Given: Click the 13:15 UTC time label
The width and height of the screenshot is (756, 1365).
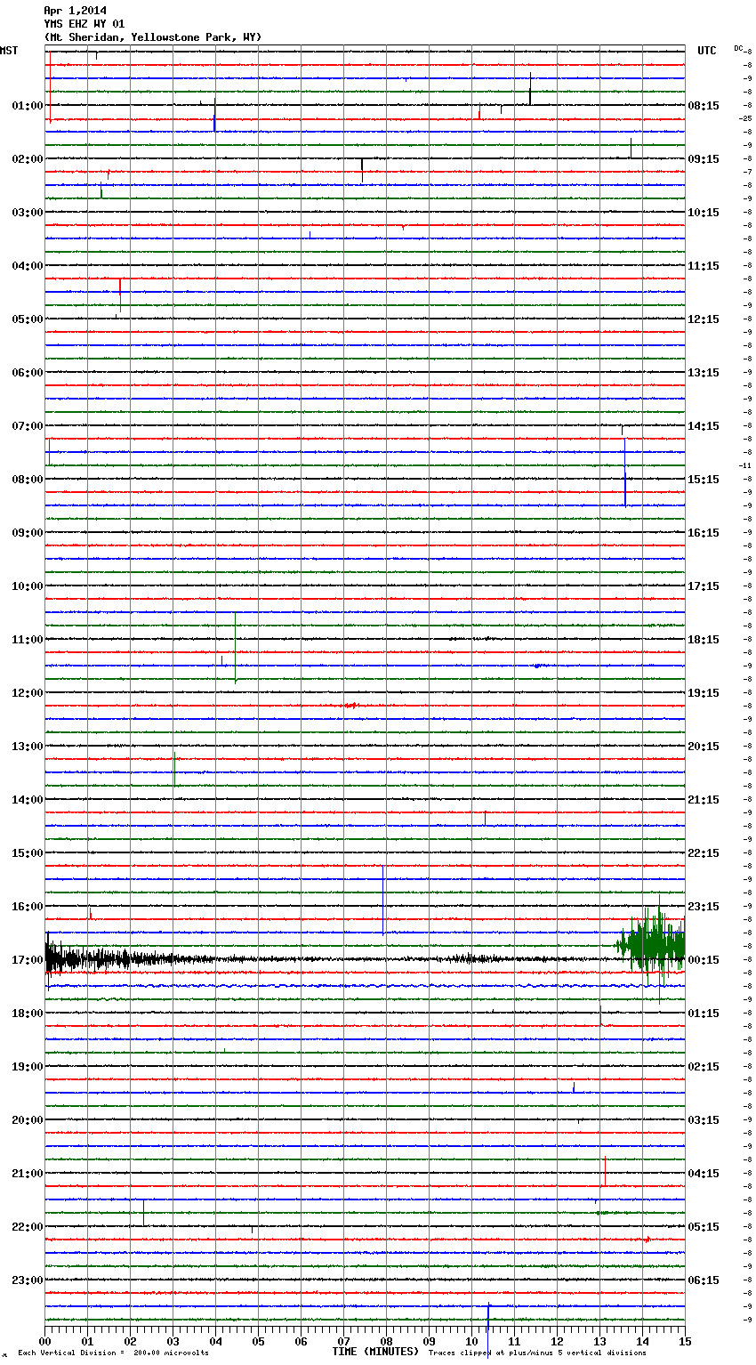Looking at the screenshot, I should click(704, 373).
